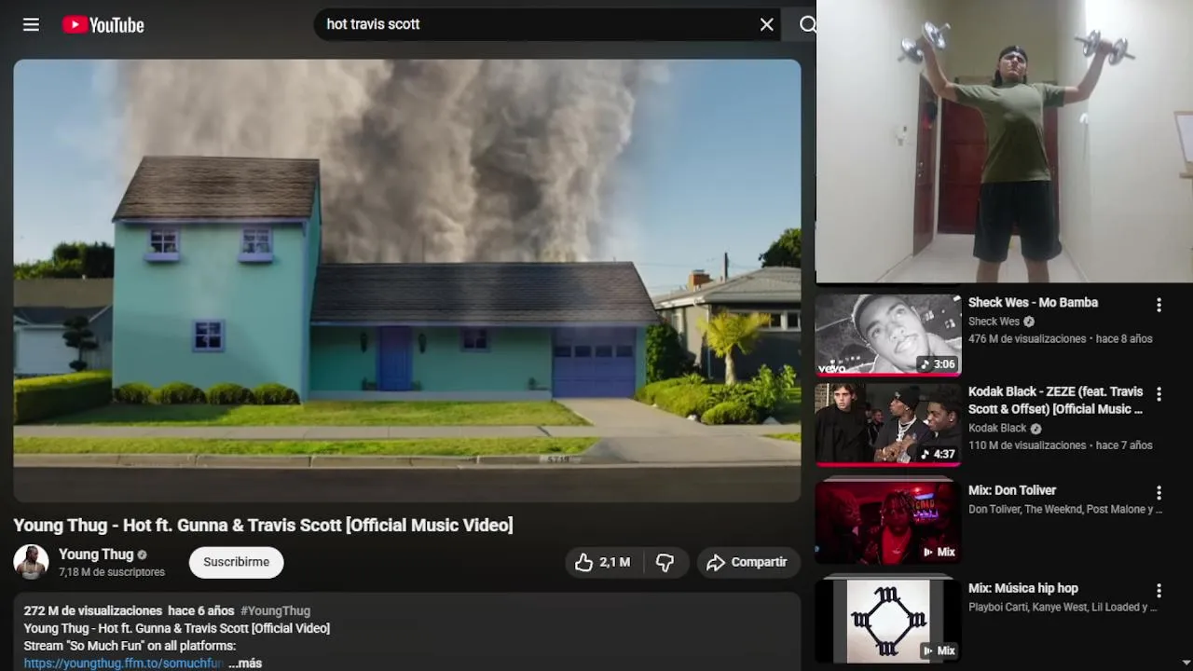
Task: Open the Young Thug channel name
Action: (x=96, y=555)
